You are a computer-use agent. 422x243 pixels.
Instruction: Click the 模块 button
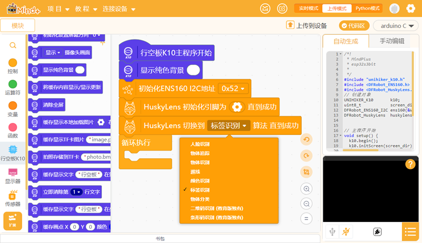(18, 25)
